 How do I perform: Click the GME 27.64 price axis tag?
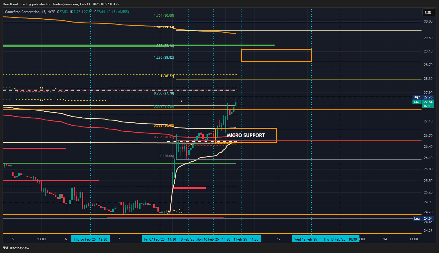[423, 102]
